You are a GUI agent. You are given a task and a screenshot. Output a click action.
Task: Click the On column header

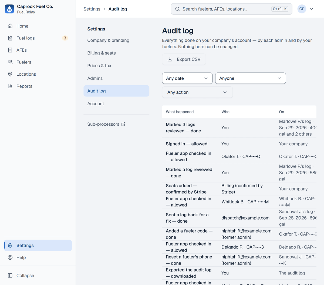(x=281, y=112)
